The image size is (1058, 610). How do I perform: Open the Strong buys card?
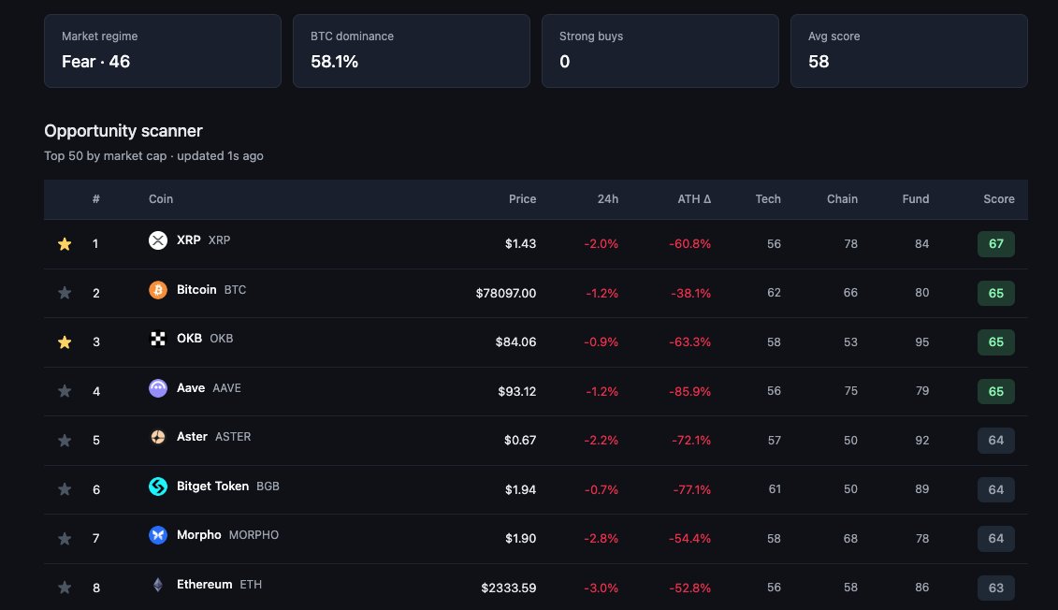point(659,51)
